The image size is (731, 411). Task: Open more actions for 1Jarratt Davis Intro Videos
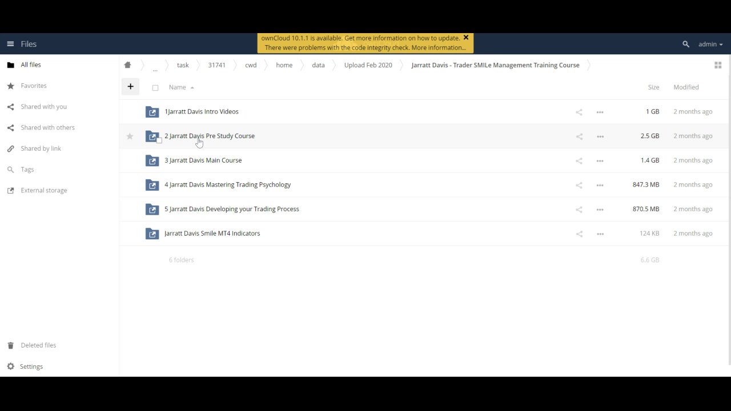tap(600, 112)
